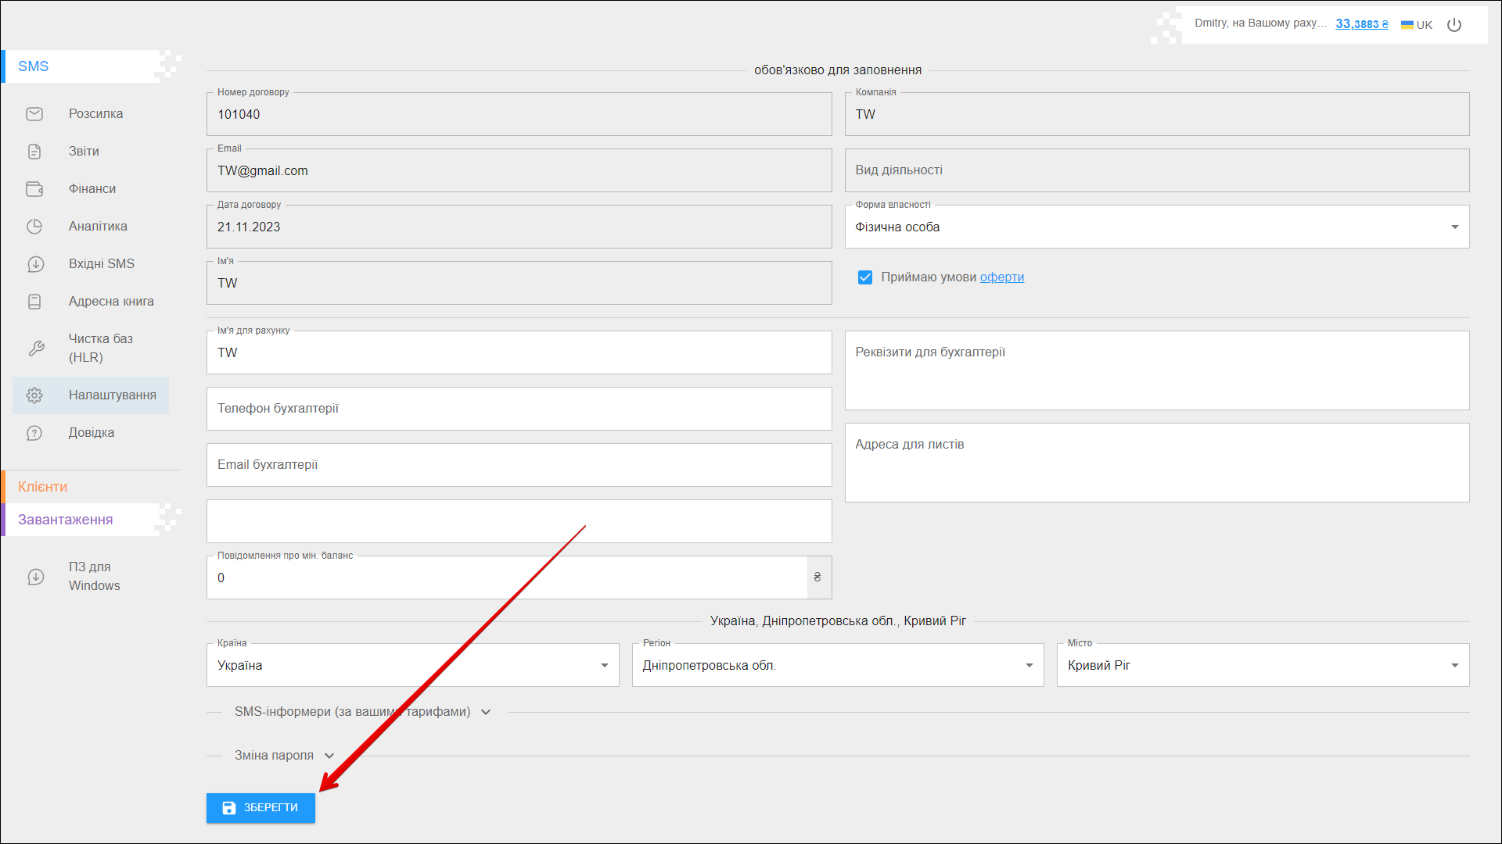Click the Розсилка envelope icon
Screen dimensions: 1502x844
click(x=34, y=114)
